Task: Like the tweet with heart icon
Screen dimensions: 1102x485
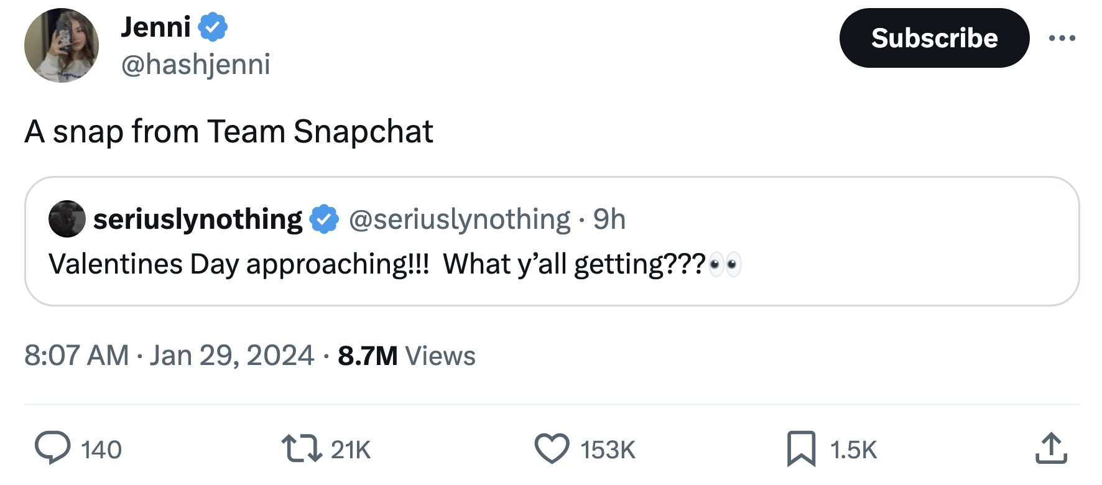Action: tap(552, 448)
